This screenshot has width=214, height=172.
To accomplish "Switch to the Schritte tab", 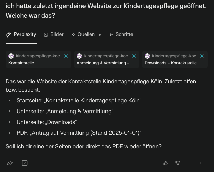I will click(x=121, y=35).
